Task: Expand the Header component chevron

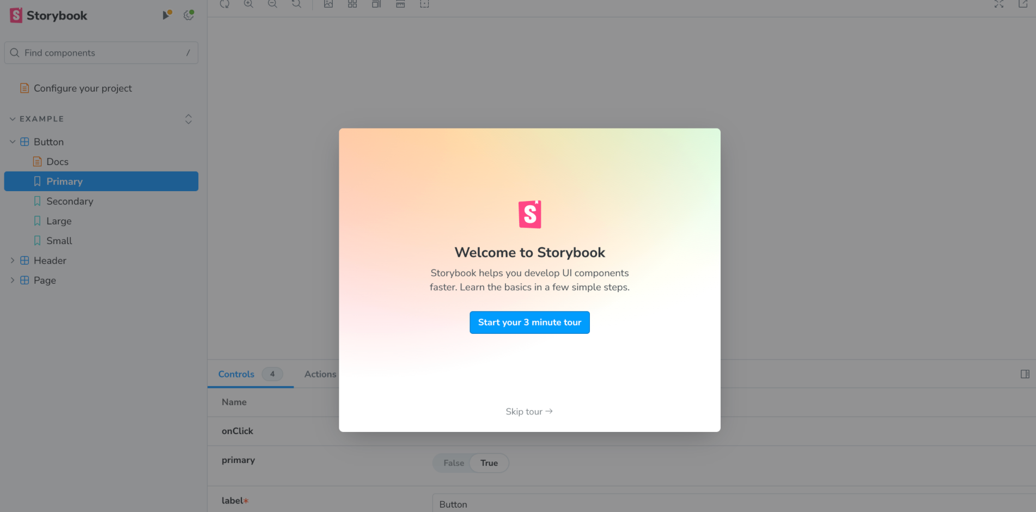Action: coord(13,260)
